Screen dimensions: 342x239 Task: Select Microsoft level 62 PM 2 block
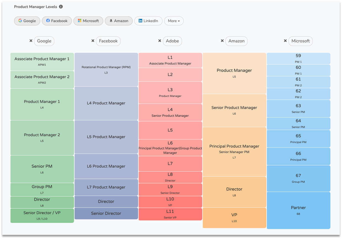[298, 94]
